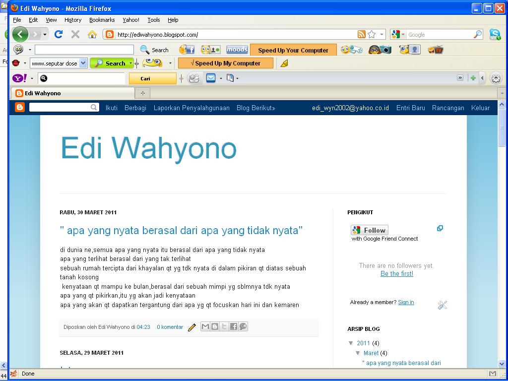This screenshot has width=508, height=381.
Task: Edit post with the pencil icon
Action: pos(192,327)
